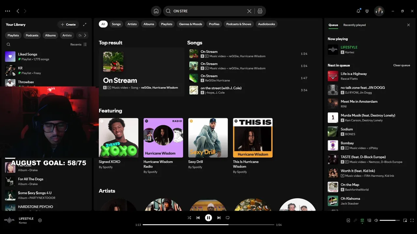Adjust the volume slider

(390, 220)
